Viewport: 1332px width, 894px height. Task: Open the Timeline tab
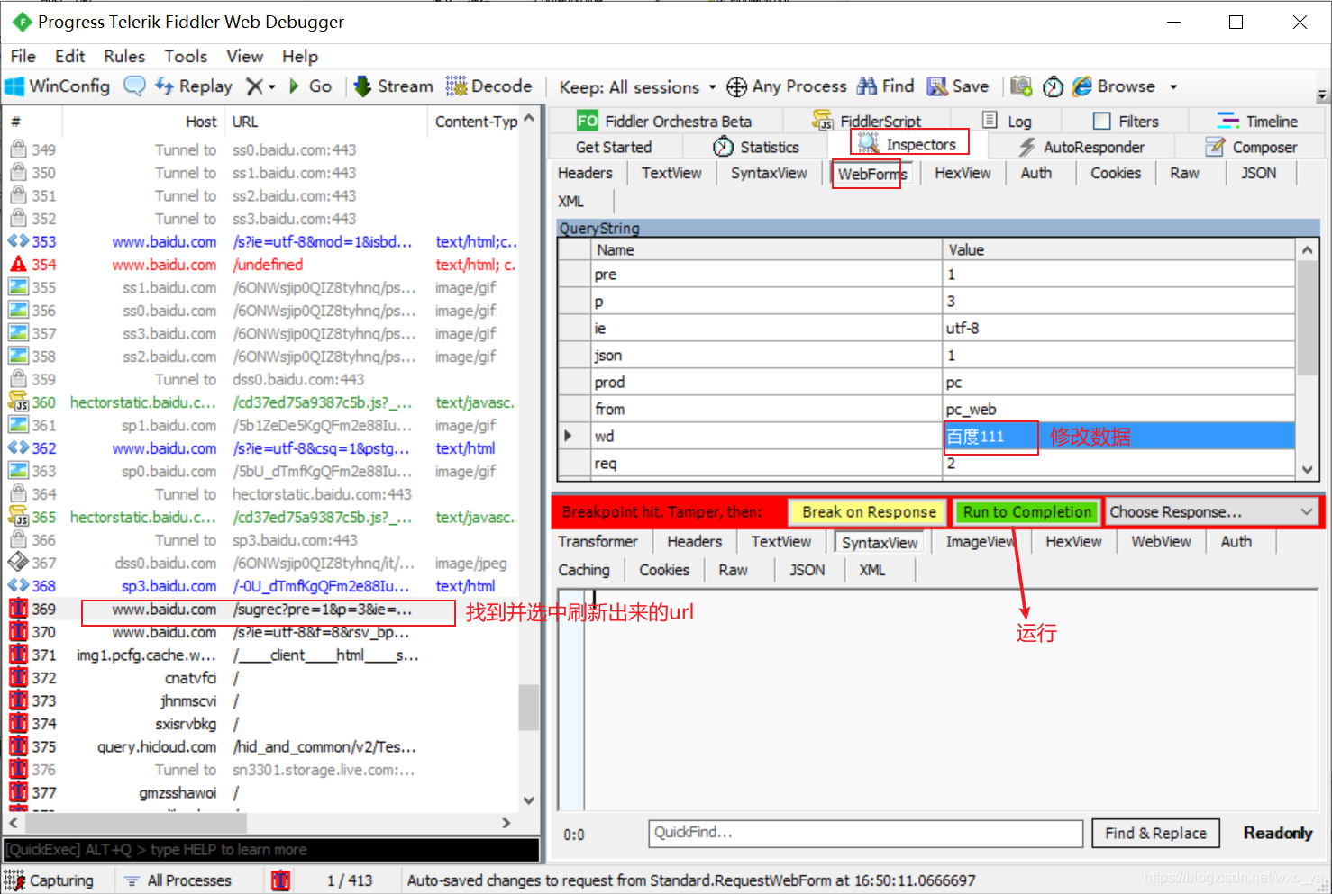pyautogui.click(x=1257, y=122)
